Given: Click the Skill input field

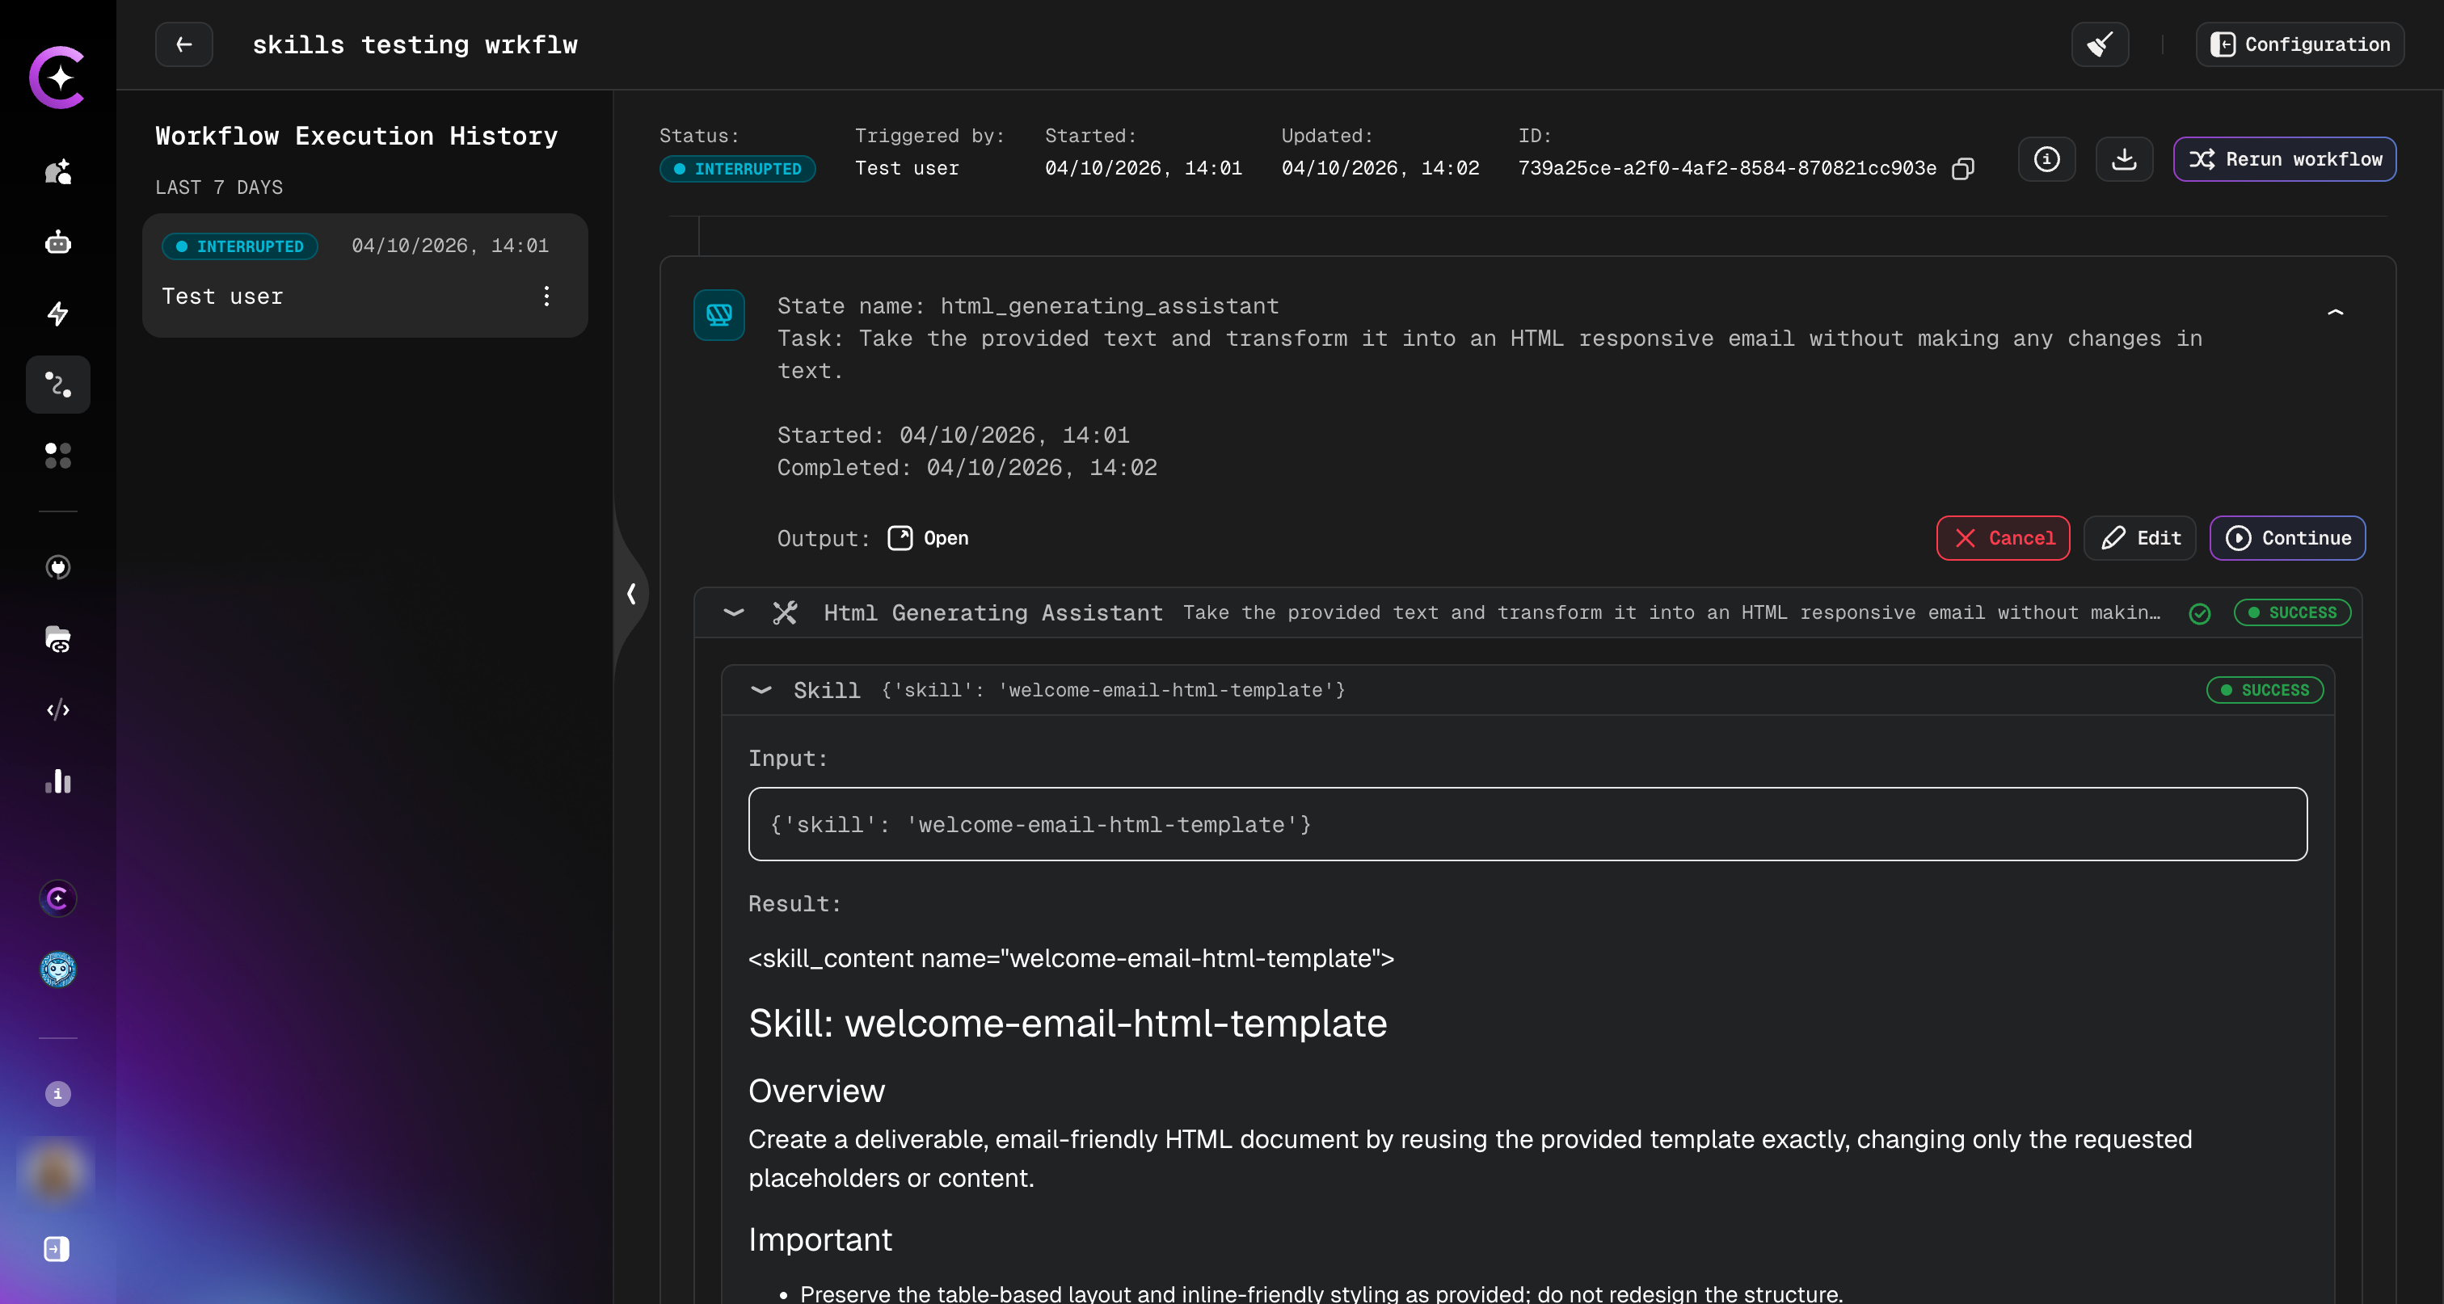Looking at the screenshot, I should coord(1527,824).
